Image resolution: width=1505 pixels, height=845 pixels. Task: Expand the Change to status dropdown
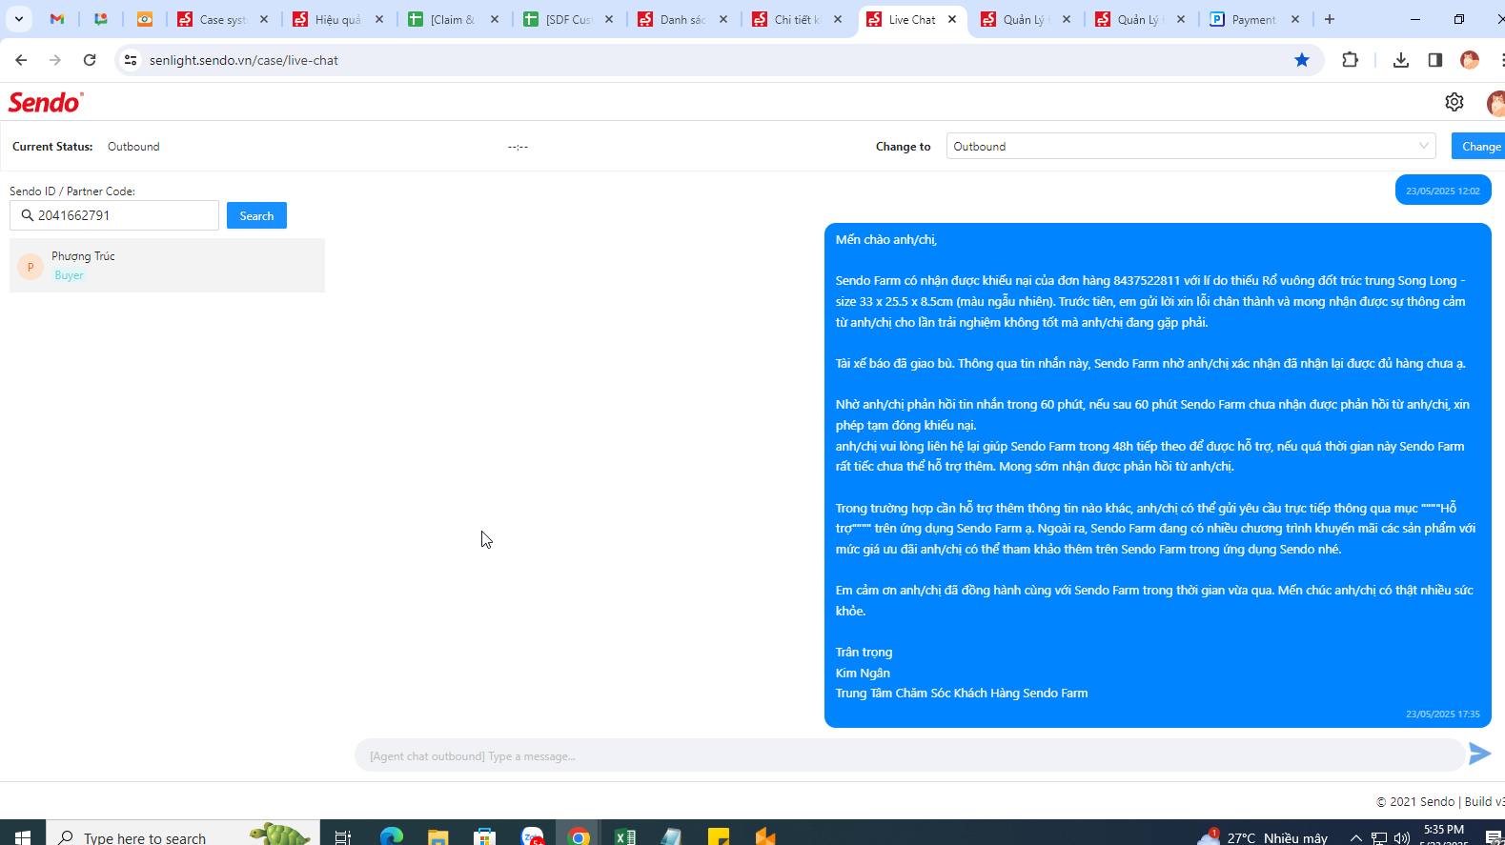click(x=1191, y=146)
